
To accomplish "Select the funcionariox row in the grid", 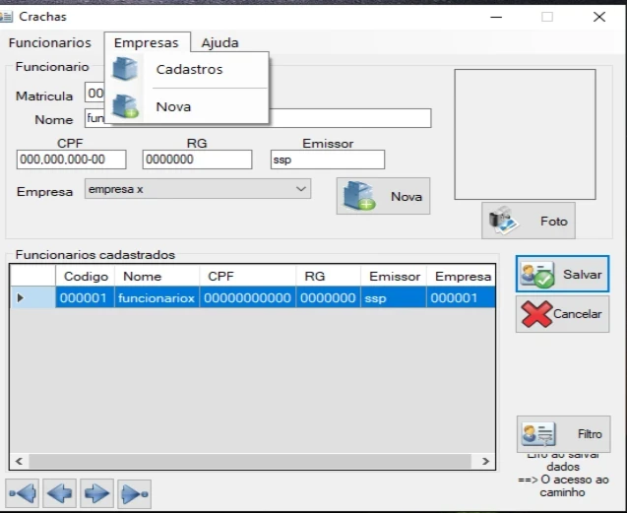I will (x=157, y=297).
